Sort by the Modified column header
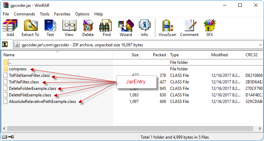 (219, 55)
